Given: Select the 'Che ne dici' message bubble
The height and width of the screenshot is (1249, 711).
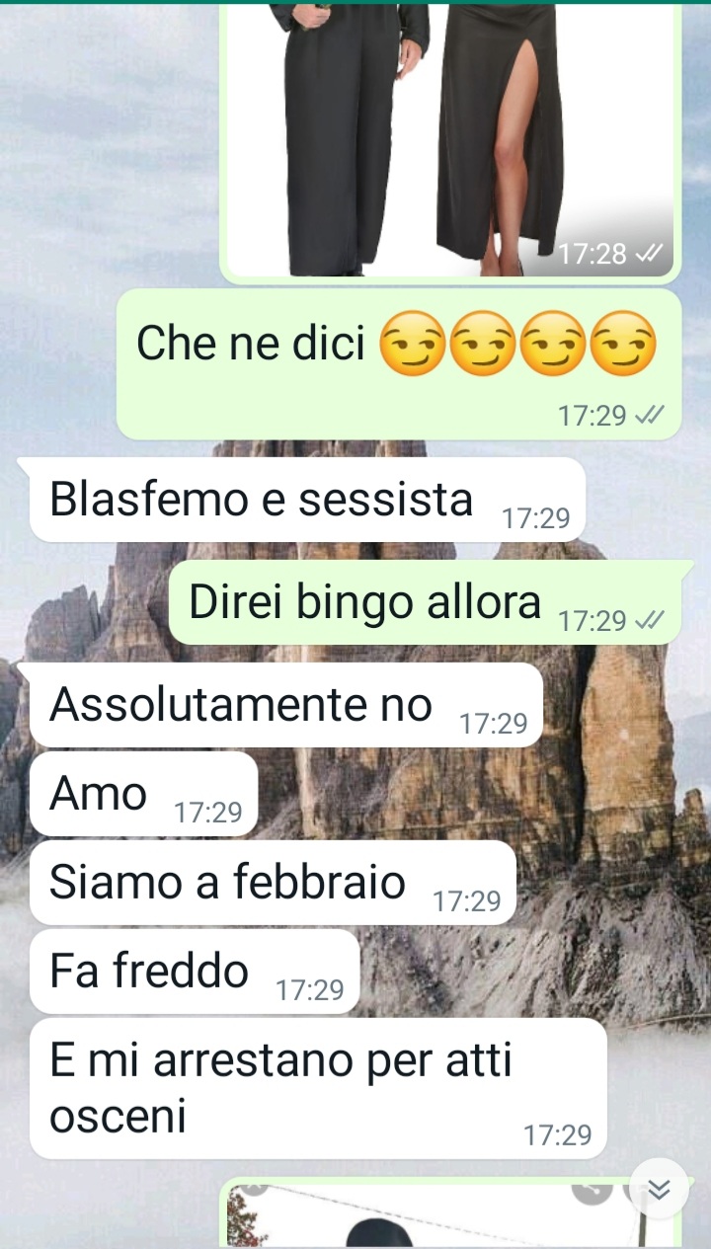Looking at the screenshot, I should [399, 364].
